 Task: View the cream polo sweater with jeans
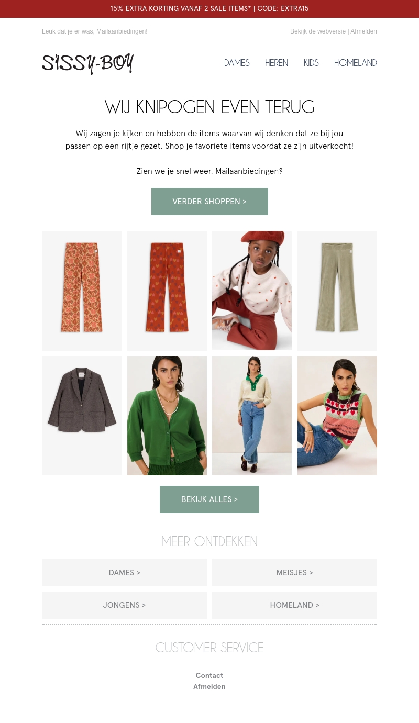click(x=252, y=416)
